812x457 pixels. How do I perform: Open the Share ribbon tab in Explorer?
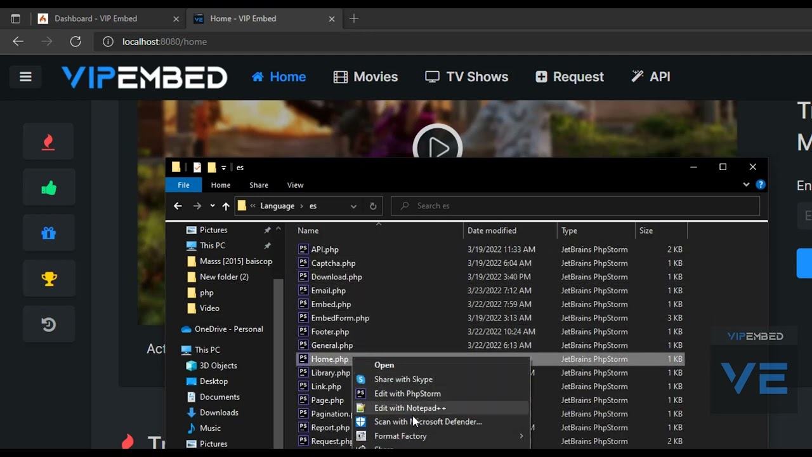pos(259,185)
